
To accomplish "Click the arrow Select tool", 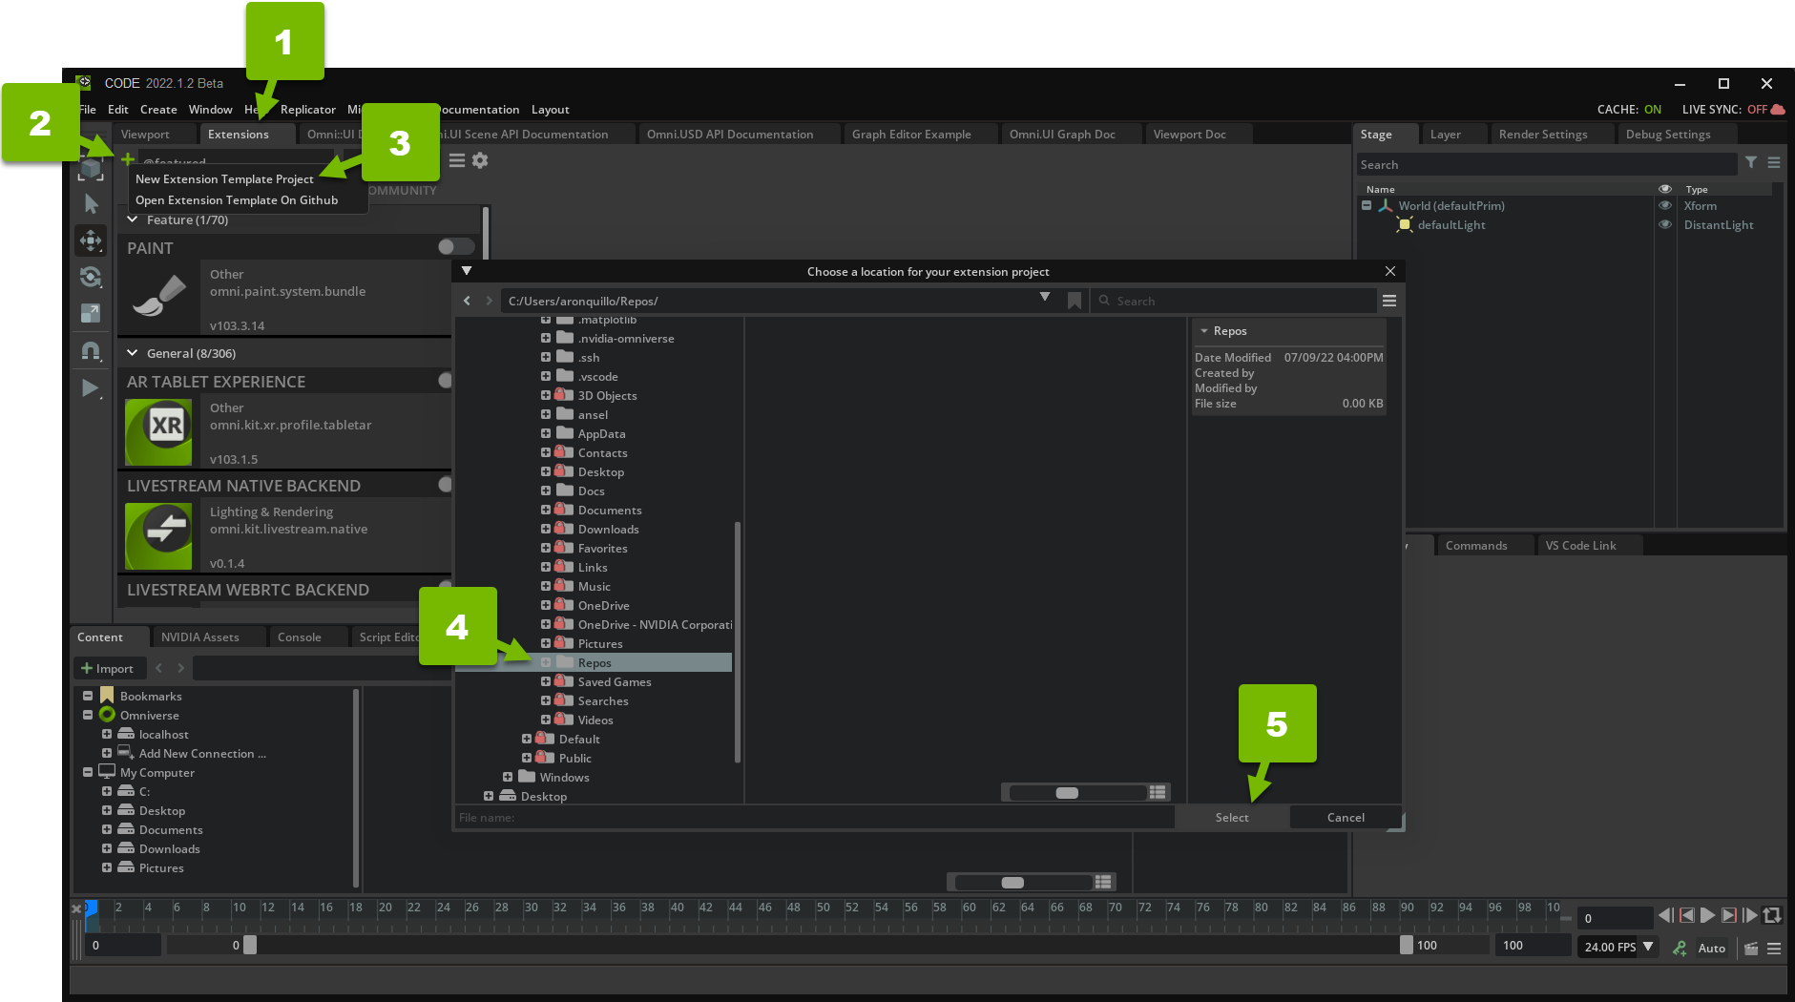I will 91,203.
